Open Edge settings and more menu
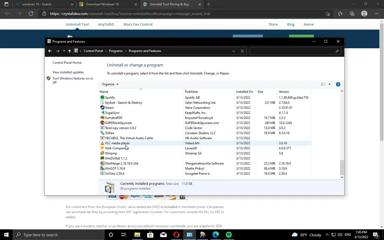The image size is (384, 240). [376, 14]
